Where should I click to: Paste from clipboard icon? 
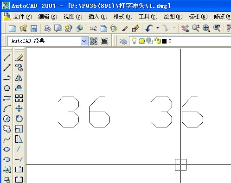114,28
